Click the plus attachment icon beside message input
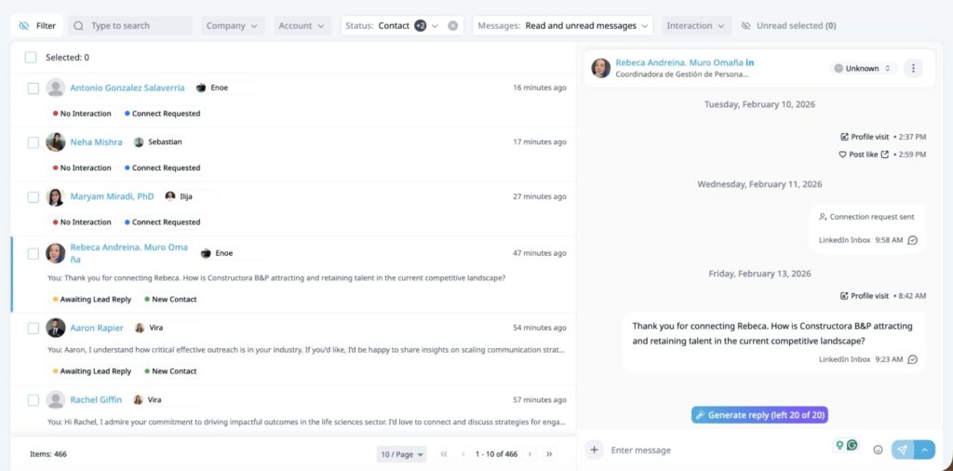The image size is (953, 471). [x=594, y=450]
